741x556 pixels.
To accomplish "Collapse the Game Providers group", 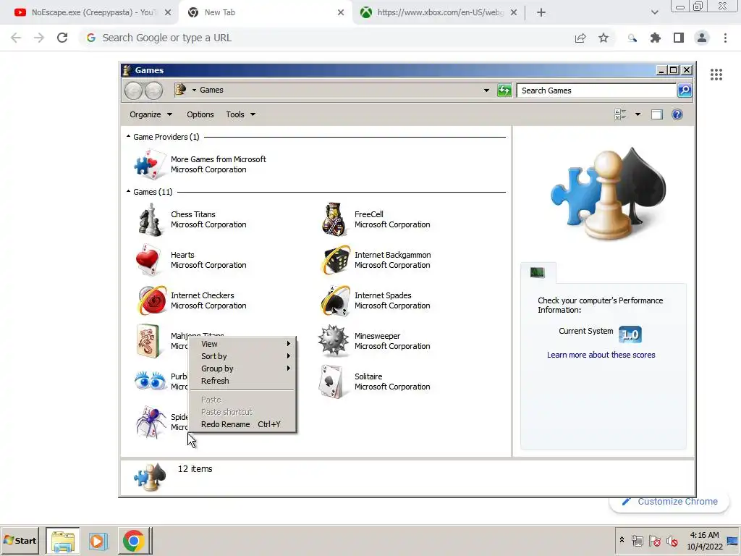I will coord(129,136).
